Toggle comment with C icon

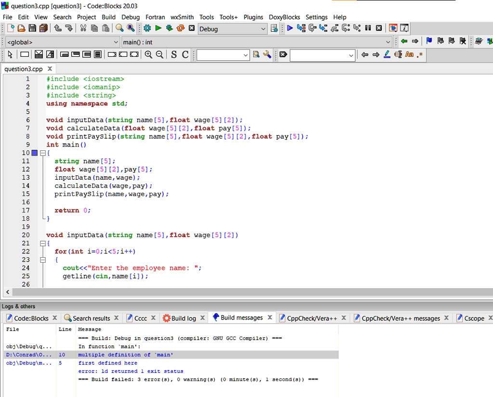185,55
